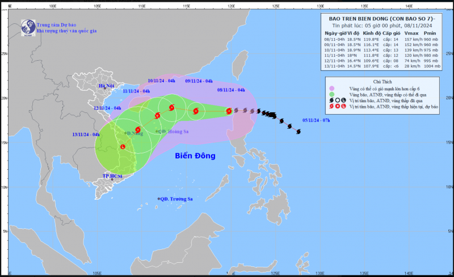Click the purple legend circle for strong wind zone

pos(332,89)
